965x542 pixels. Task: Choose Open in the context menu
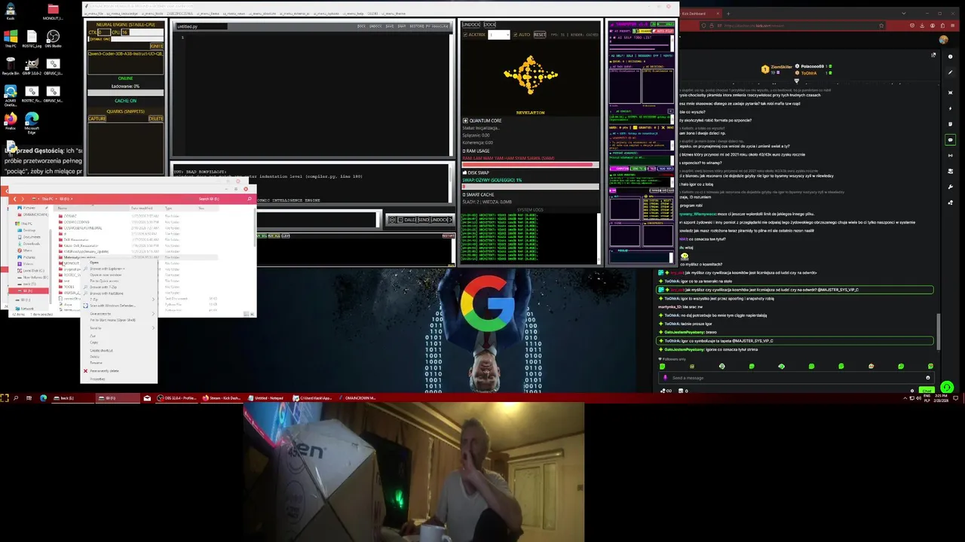tap(94, 263)
